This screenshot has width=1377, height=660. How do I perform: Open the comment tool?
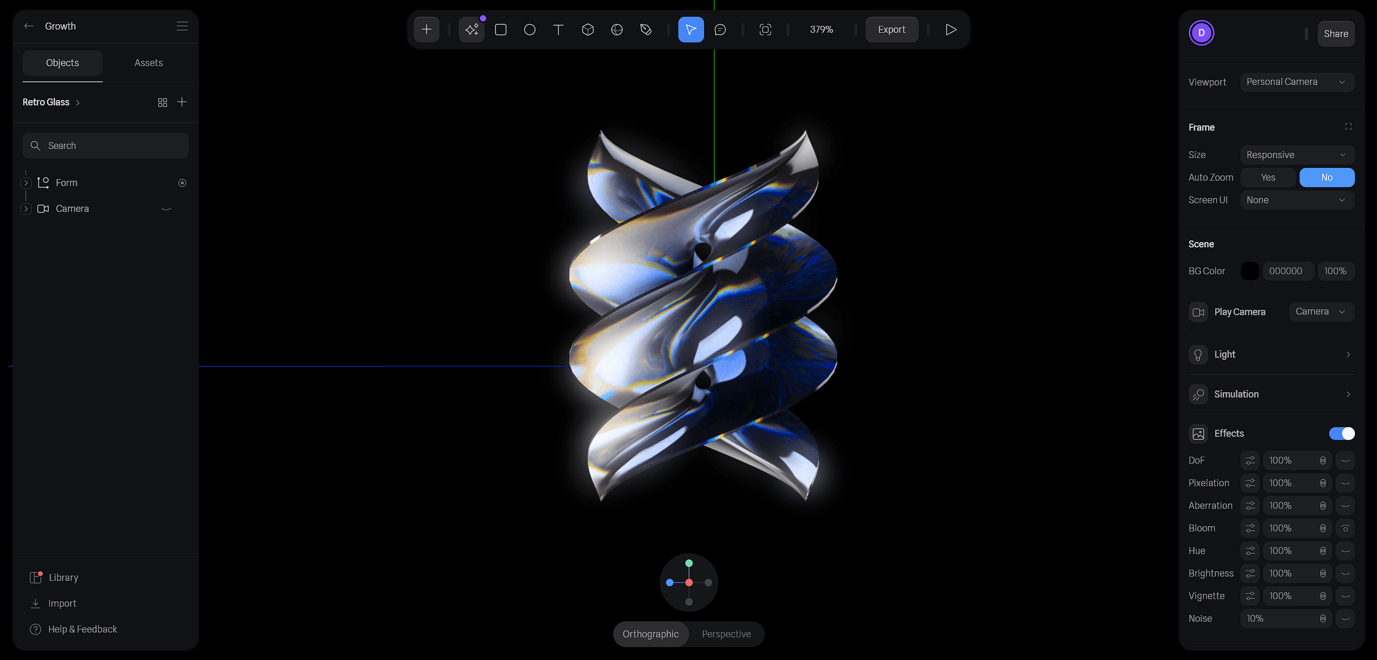[x=720, y=30]
